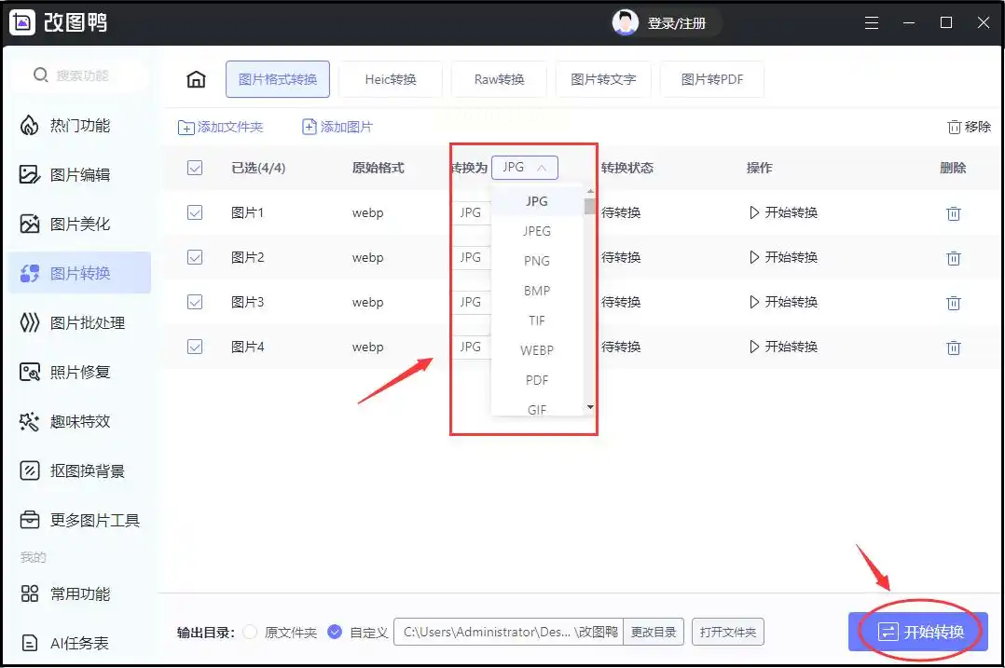1005x668 pixels.
Task: Click the 搜索功能 search field
Action: (81, 75)
